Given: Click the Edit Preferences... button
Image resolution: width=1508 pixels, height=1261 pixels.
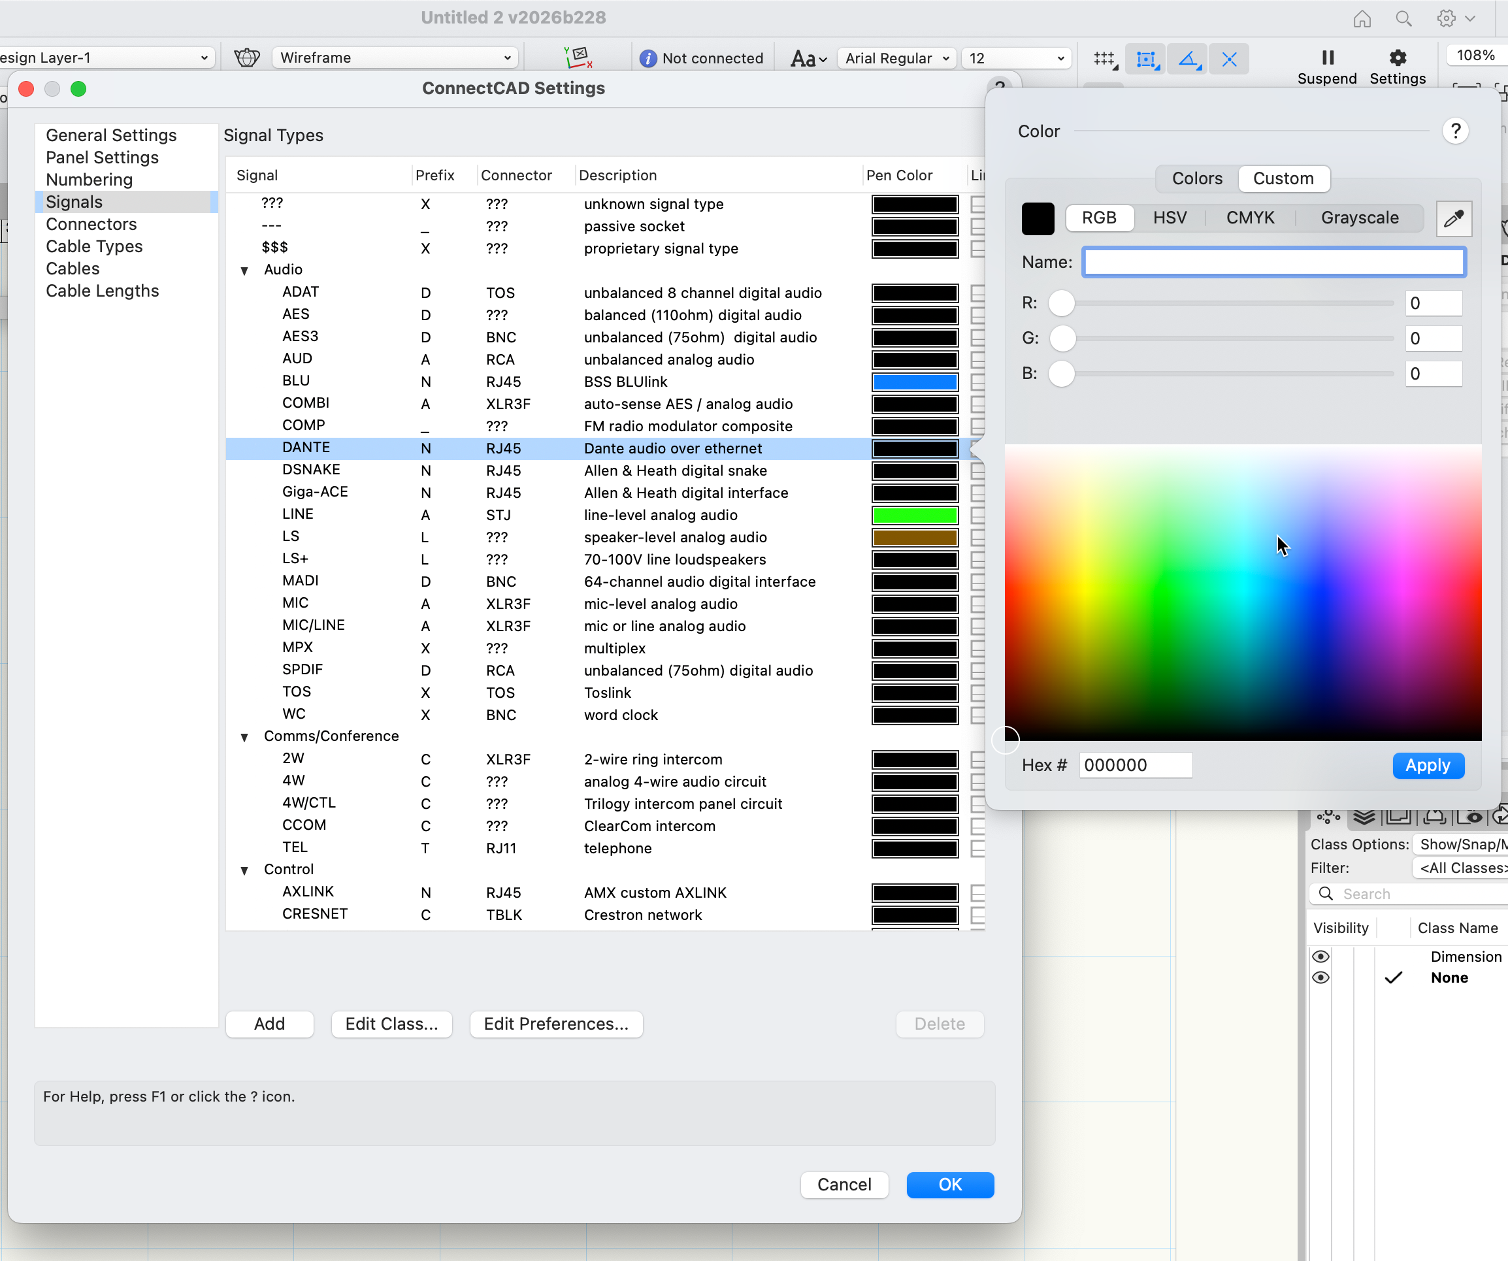Looking at the screenshot, I should point(555,1023).
